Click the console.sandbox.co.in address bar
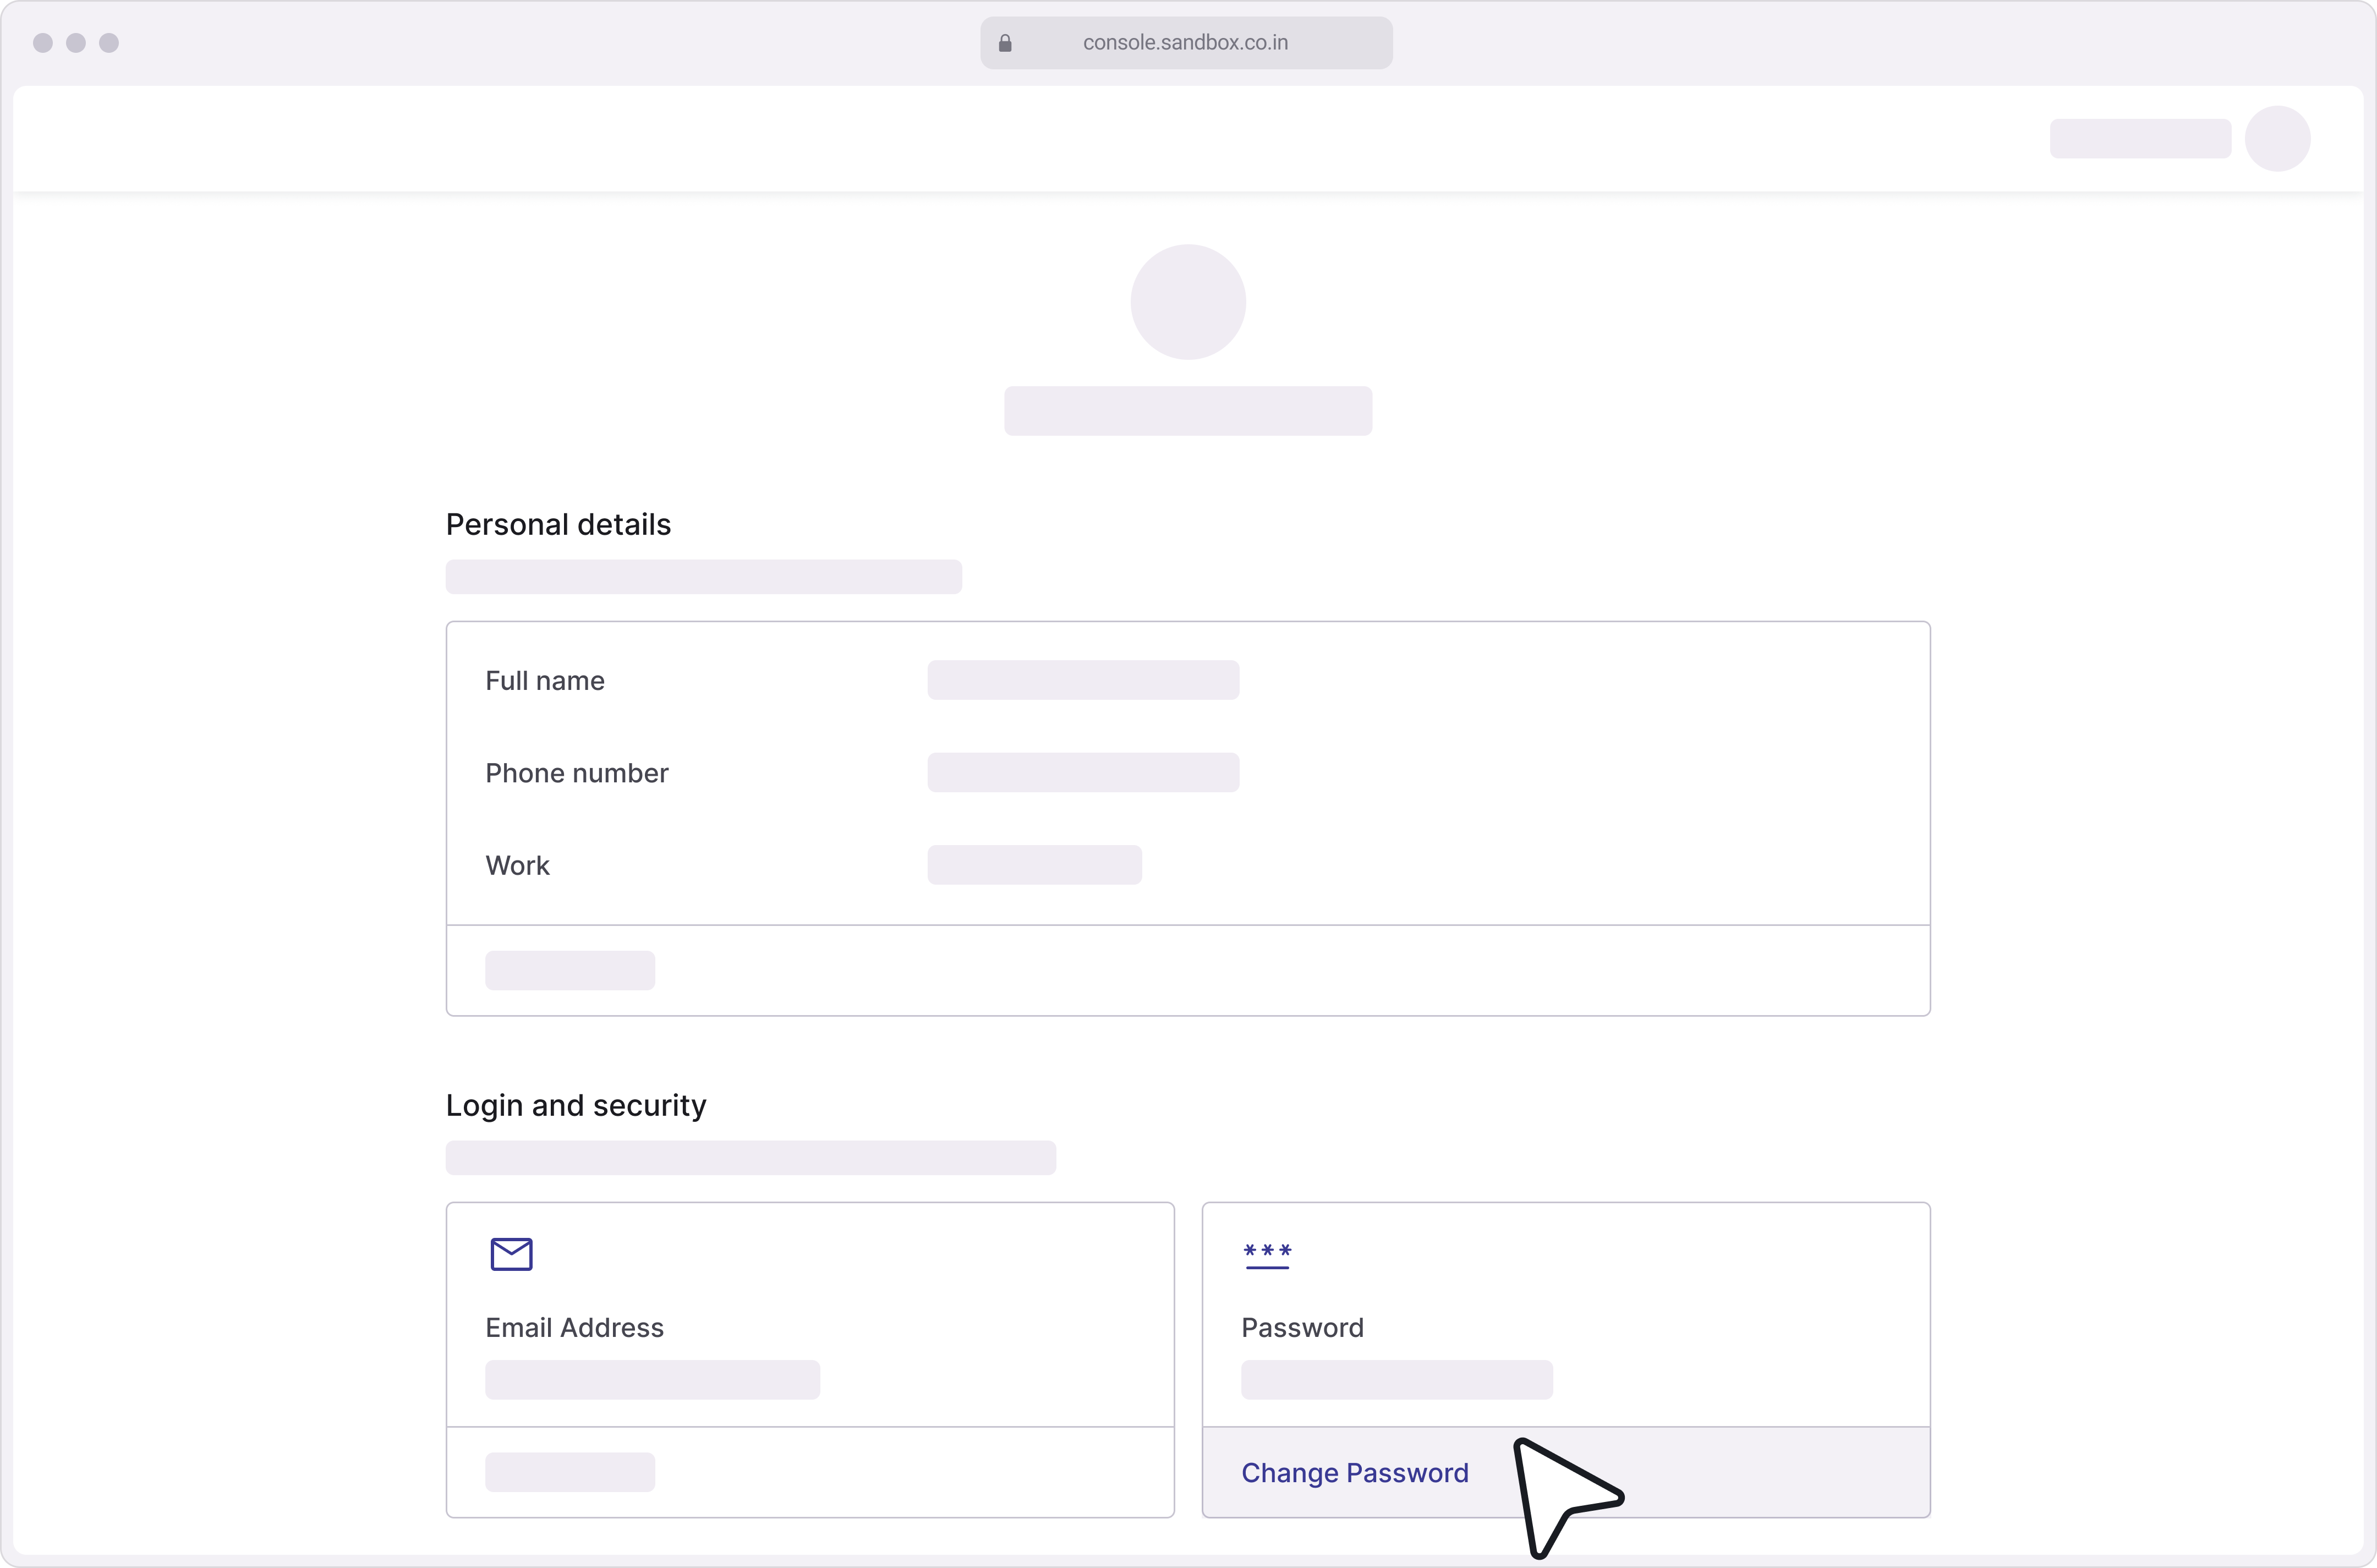The height and width of the screenshot is (1568, 2377). click(1186, 43)
